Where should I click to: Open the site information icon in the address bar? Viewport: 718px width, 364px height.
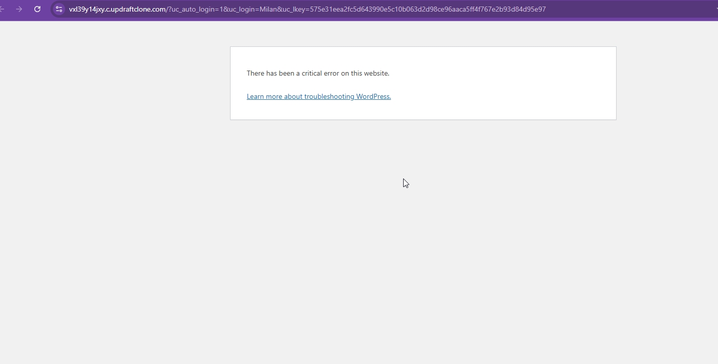pos(59,9)
